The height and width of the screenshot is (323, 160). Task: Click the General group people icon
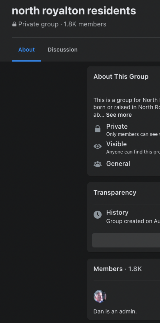point(98,164)
